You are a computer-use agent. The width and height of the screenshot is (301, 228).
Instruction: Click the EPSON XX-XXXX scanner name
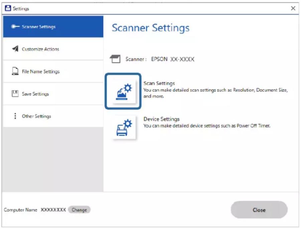point(173,59)
